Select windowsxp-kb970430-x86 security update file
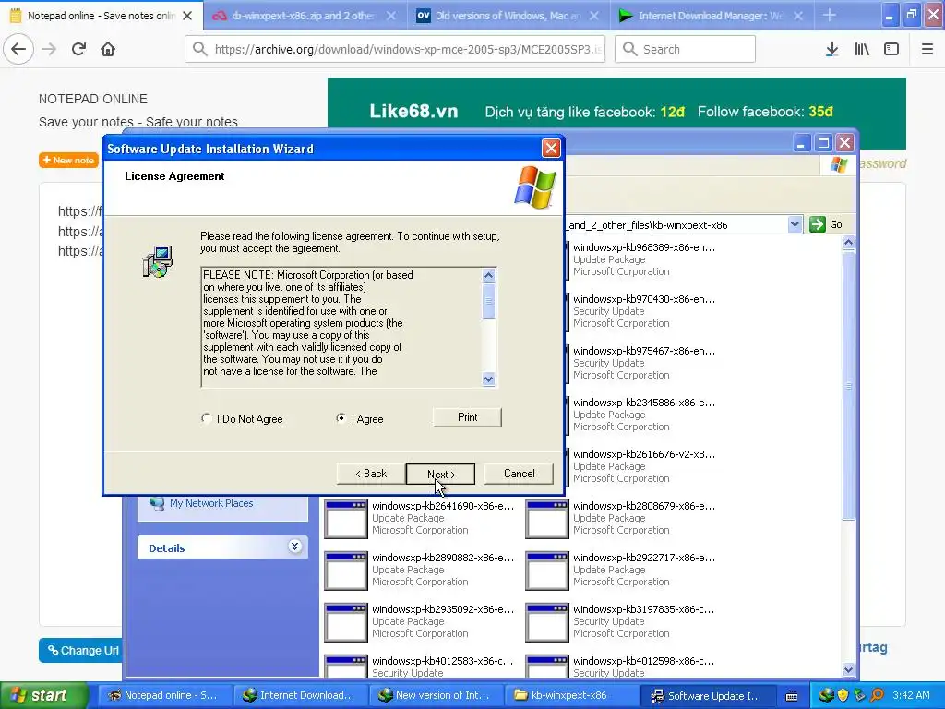The height and width of the screenshot is (709, 945). click(x=643, y=311)
